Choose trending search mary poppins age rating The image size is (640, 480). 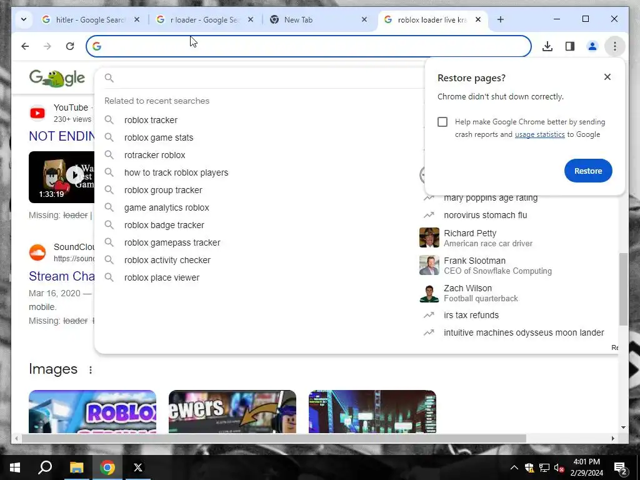tap(491, 198)
